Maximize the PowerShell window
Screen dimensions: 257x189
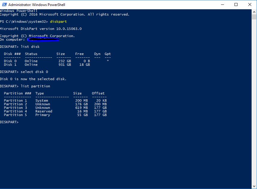[236, 4]
